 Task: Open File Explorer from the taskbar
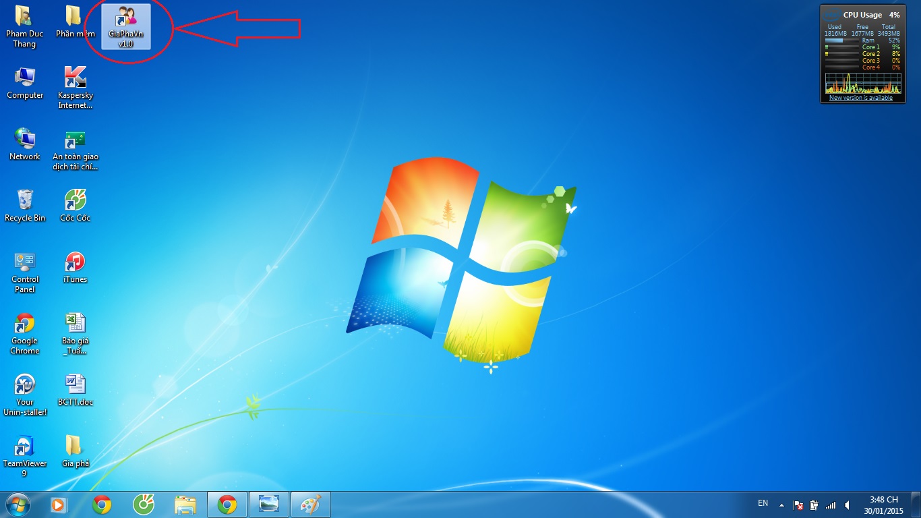pos(185,505)
